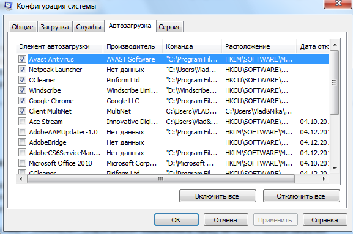Click the system configuration title bar icon
The height and width of the screenshot is (234, 353).
9,6
